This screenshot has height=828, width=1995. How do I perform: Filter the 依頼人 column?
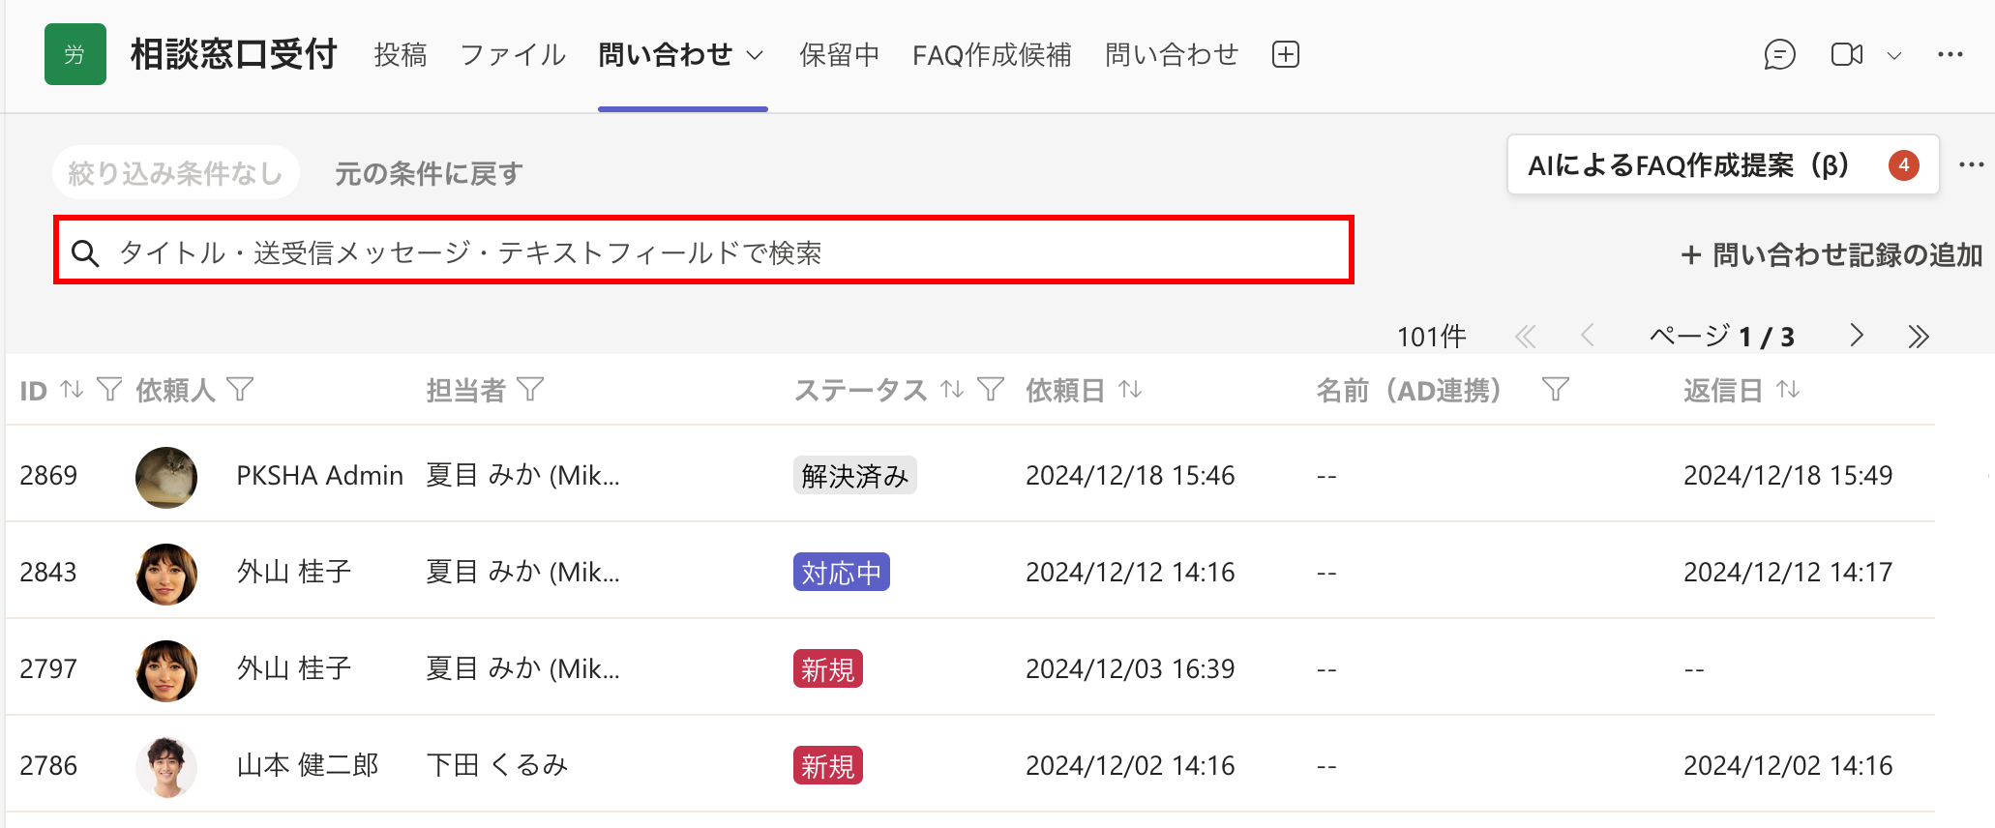(240, 389)
